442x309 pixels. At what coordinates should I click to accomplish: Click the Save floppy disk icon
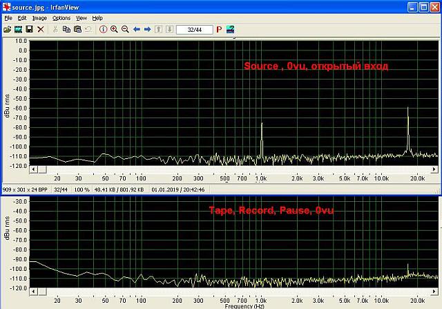pyautogui.click(x=29, y=30)
